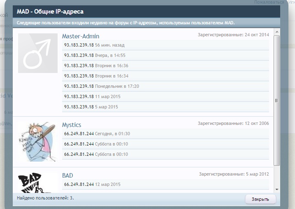Select IP row 'Понедельник в 17:20'
295x209 pixels.
tap(165, 86)
